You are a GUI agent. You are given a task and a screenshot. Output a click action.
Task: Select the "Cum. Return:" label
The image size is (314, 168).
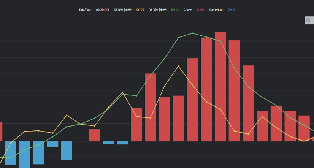coord(216,10)
